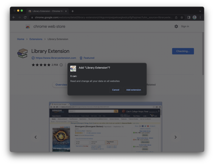Click Add extension in the dialog
214x165 pixels.
(133, 90)
